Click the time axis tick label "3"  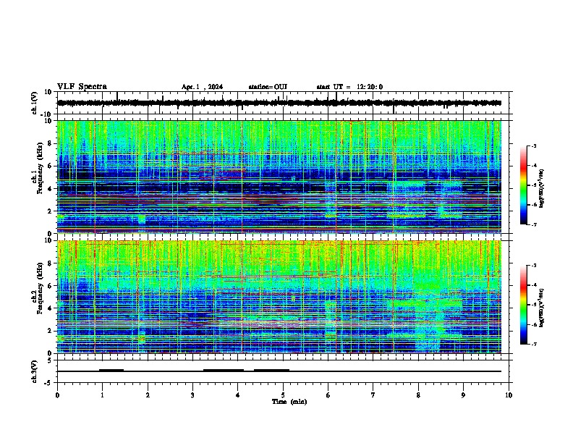click(x=192, y=395)
